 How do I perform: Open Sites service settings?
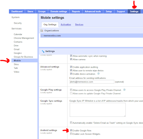pyautogui.click(x=16, y=64)
